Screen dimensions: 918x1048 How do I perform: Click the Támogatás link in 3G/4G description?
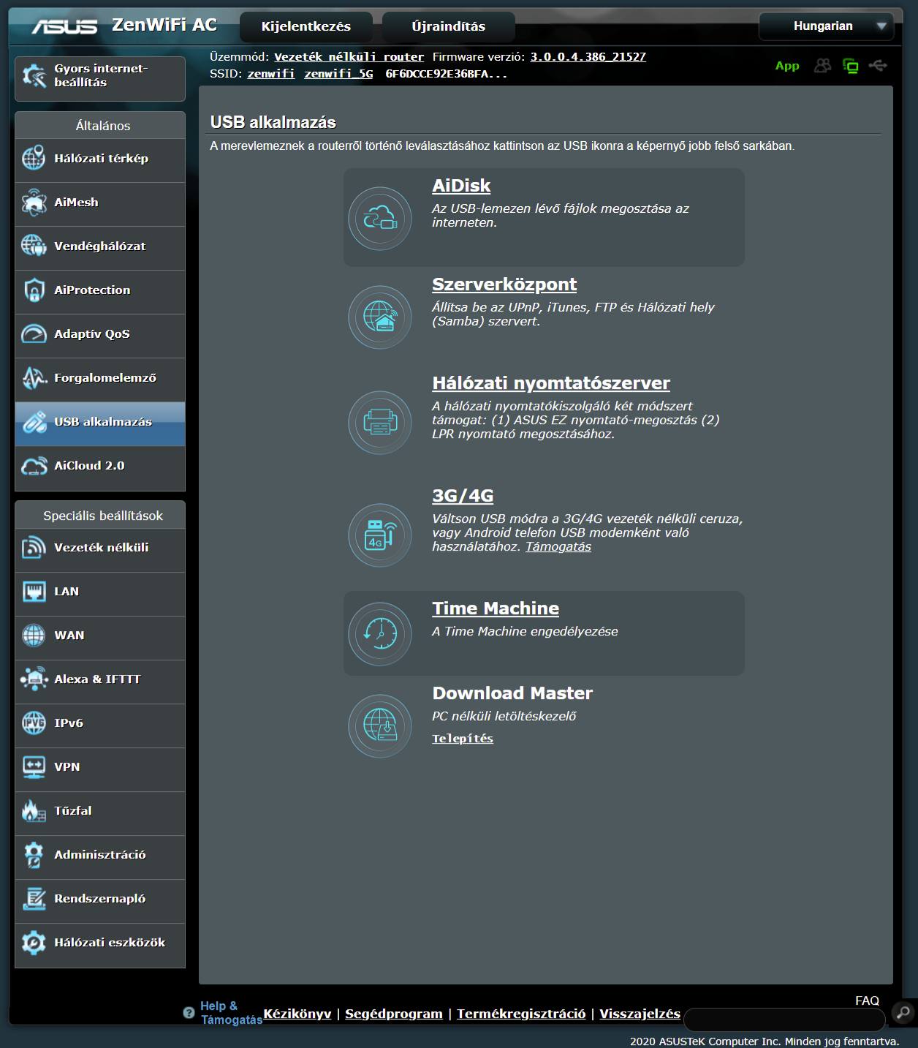[558, 547]
